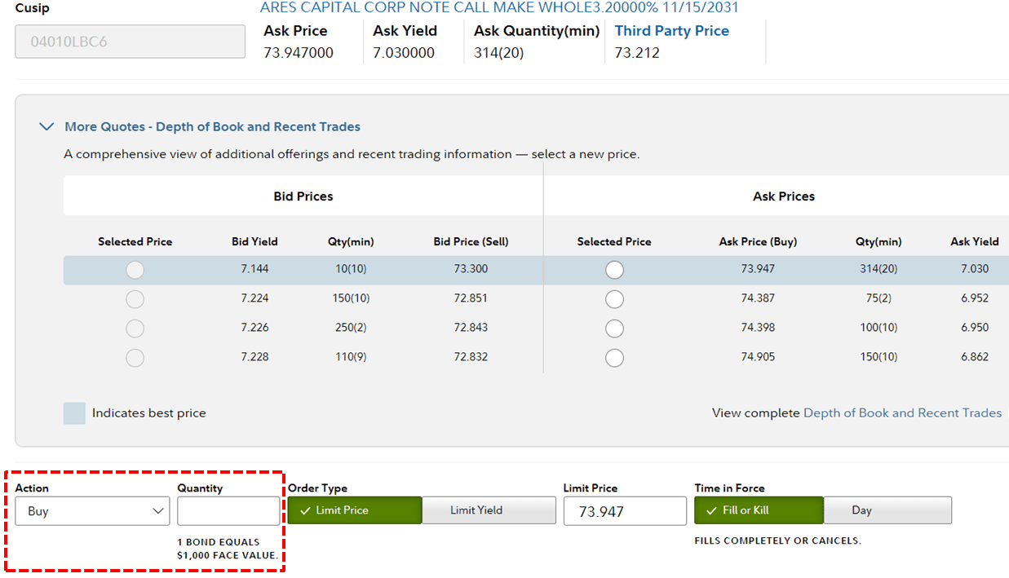Click the Cusip field 04010LBC6

[131, 42]
